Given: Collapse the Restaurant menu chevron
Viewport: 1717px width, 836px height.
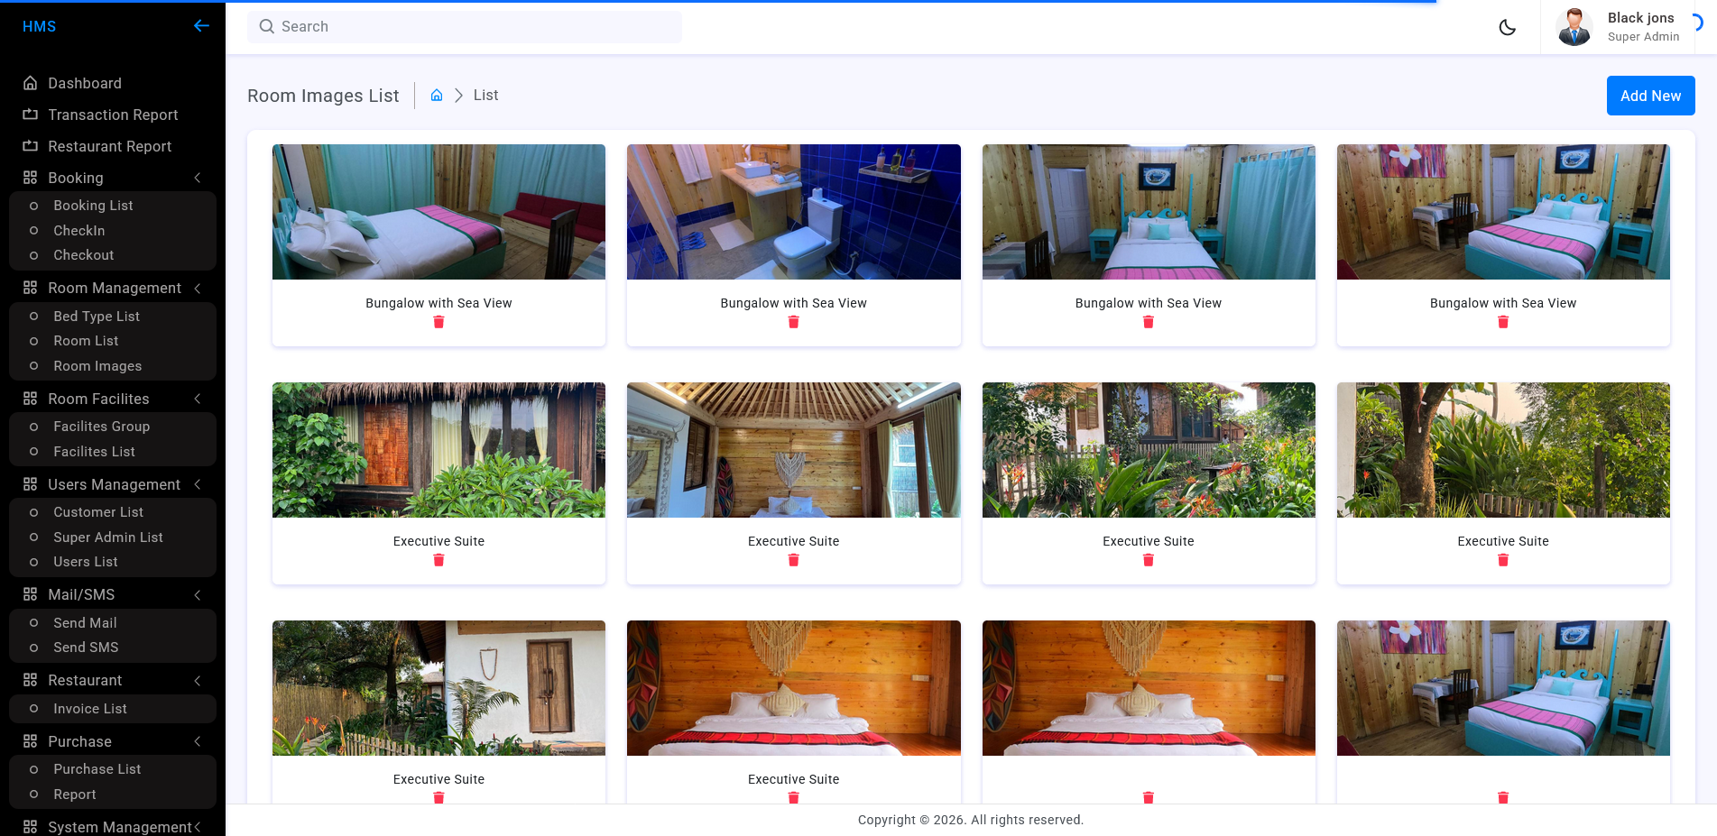Looking at the screenshot, I should click(198, 680).
